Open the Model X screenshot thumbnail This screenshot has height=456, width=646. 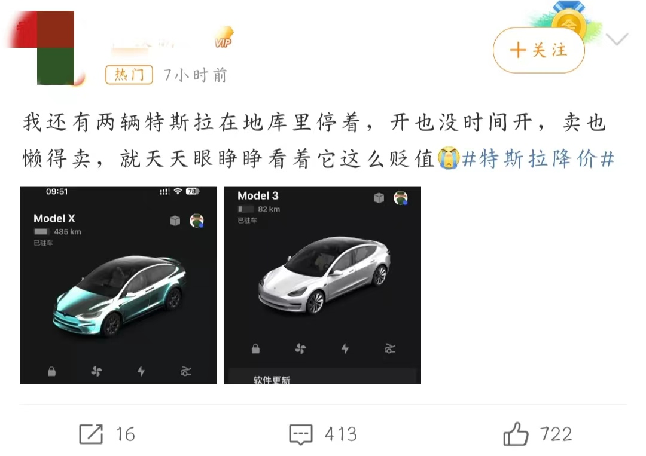point(118,285)
